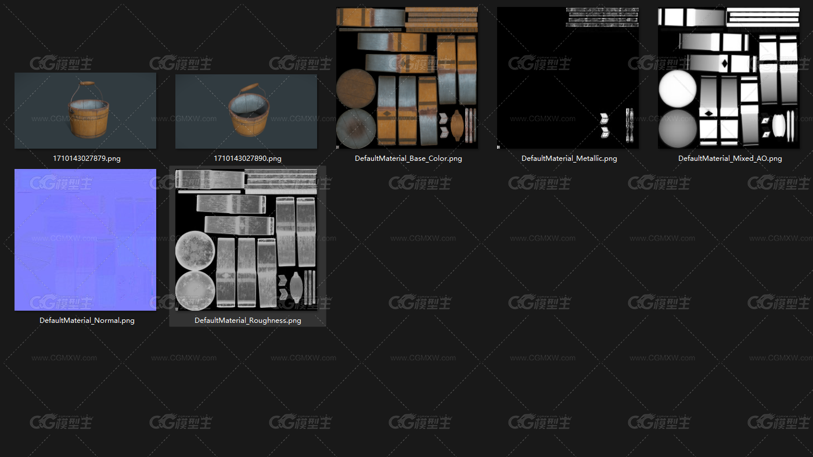Viewport: 813px width, 457px height.
Task: Select the purple Normal map thumbnail
Action: click(85, 240)
